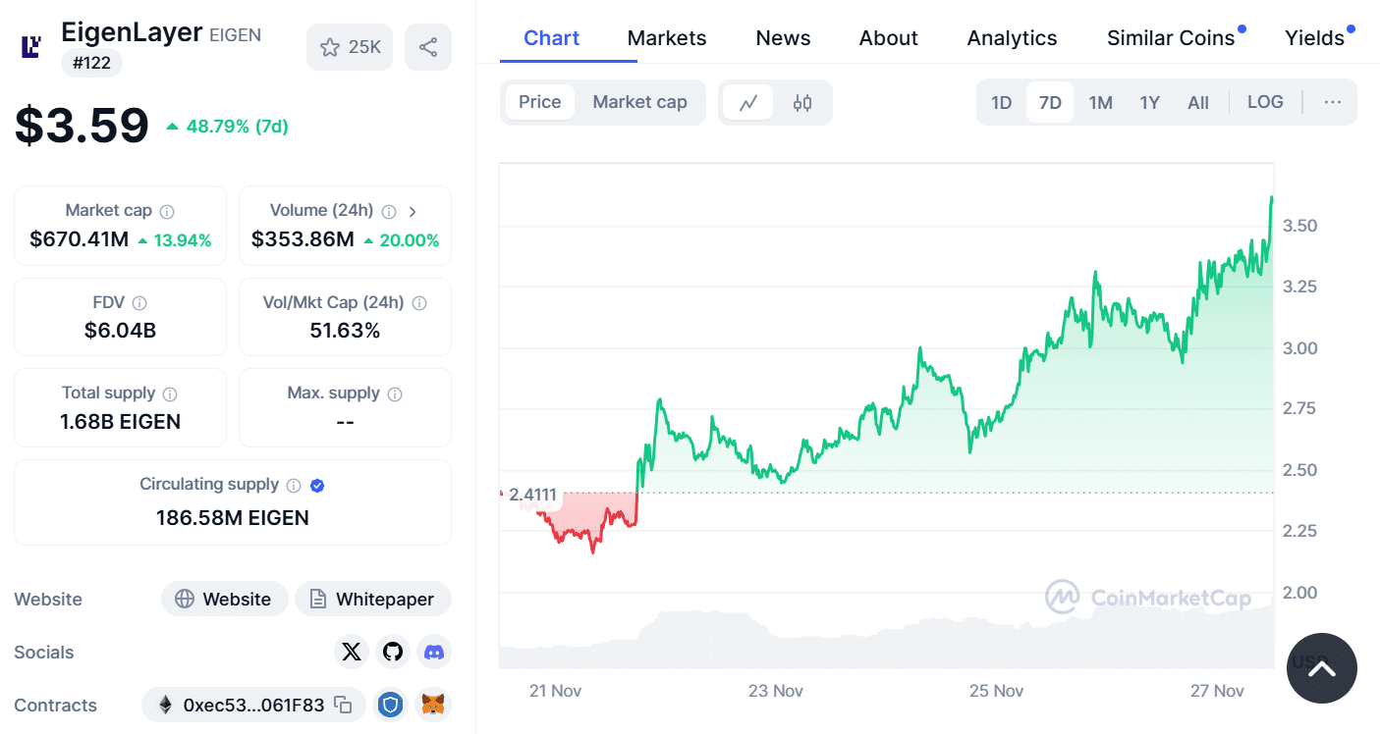Open the About tab
The image size is (1380, 734).
[888, 38]
